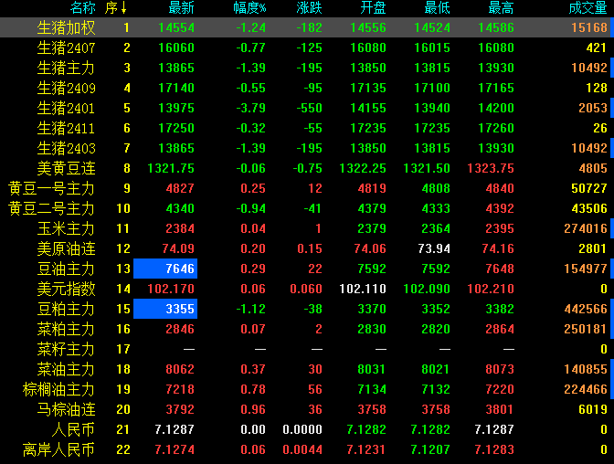Screen dimensions: 614x464
Task: Click the low price 3758
Action: [436, 409]
